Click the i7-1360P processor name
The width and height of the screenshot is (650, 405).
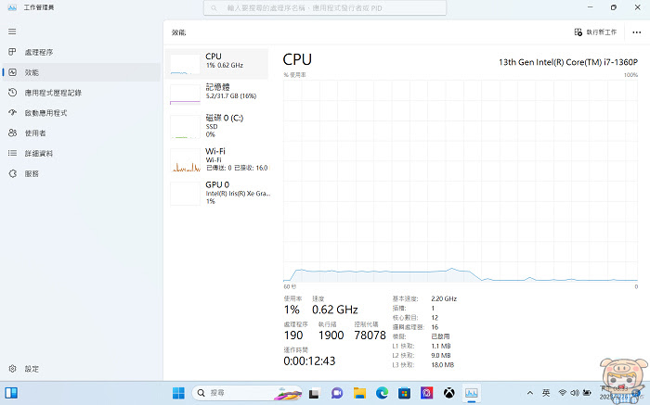(568, 62)
